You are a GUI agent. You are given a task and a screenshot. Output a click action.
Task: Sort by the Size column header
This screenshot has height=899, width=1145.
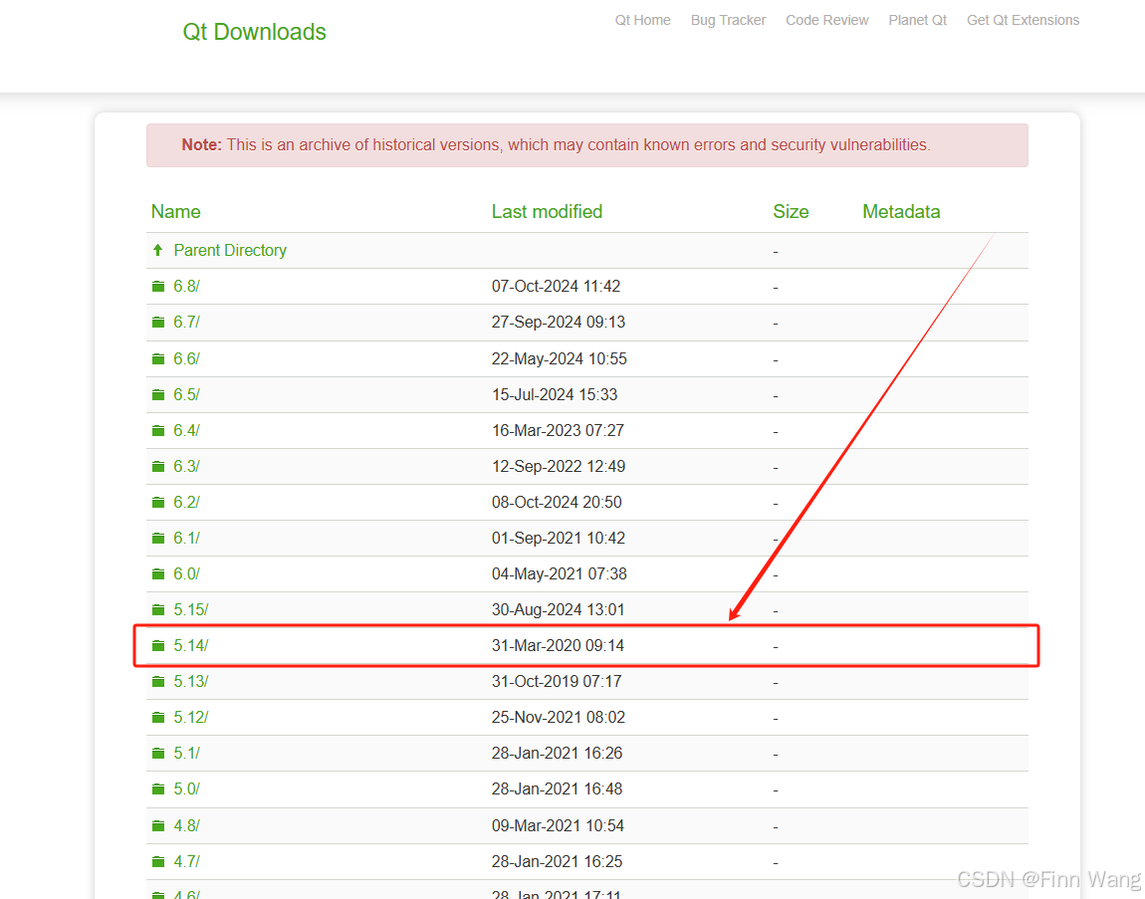tap(791, 212)
